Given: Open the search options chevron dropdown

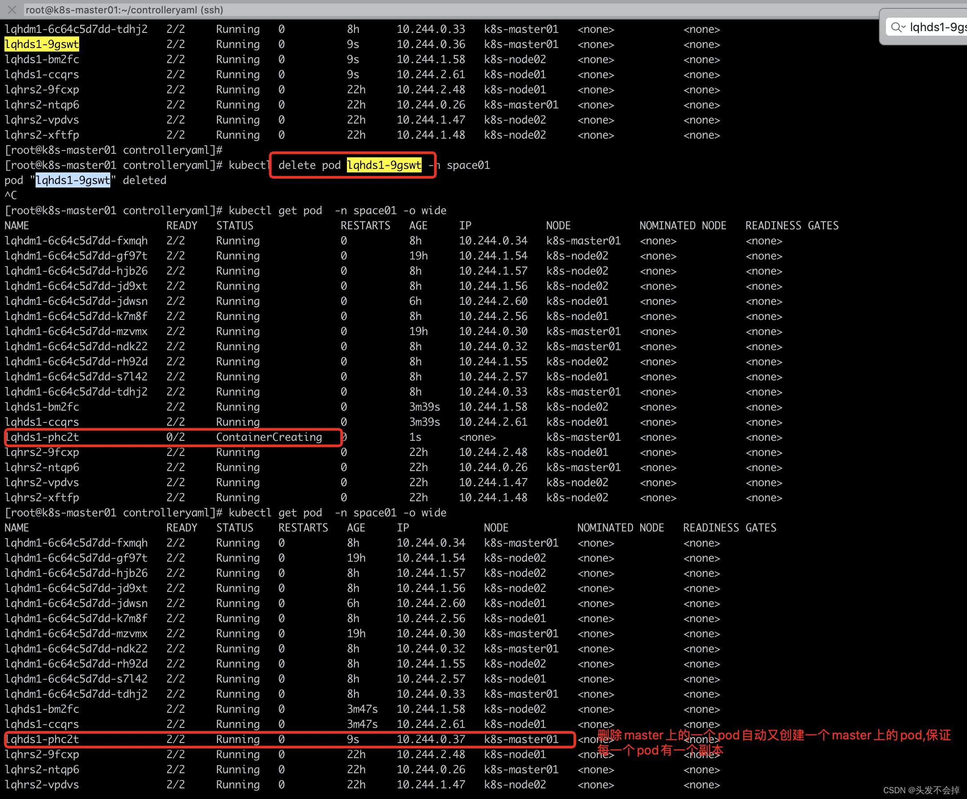Looking at the screenshot, I should (903, 28).
